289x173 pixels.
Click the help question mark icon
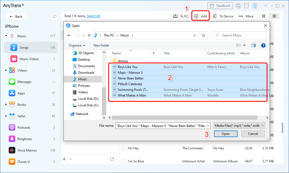(263, 45)
